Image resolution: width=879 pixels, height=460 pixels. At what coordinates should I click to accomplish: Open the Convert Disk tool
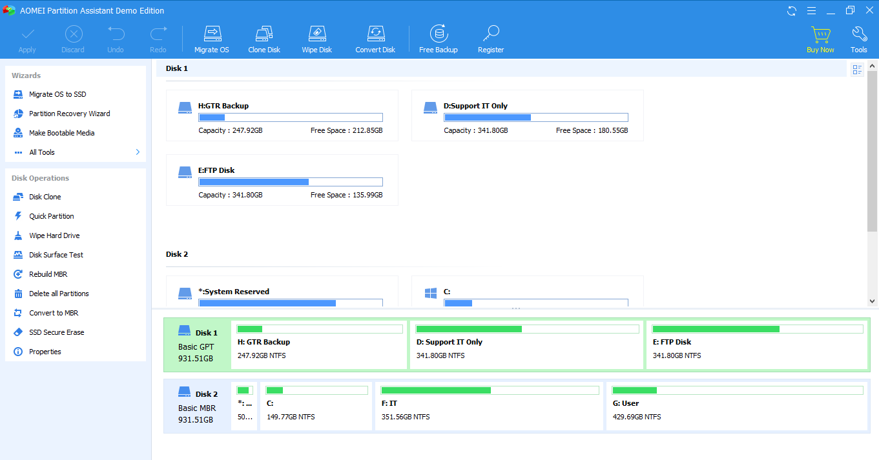coord(375,37)
